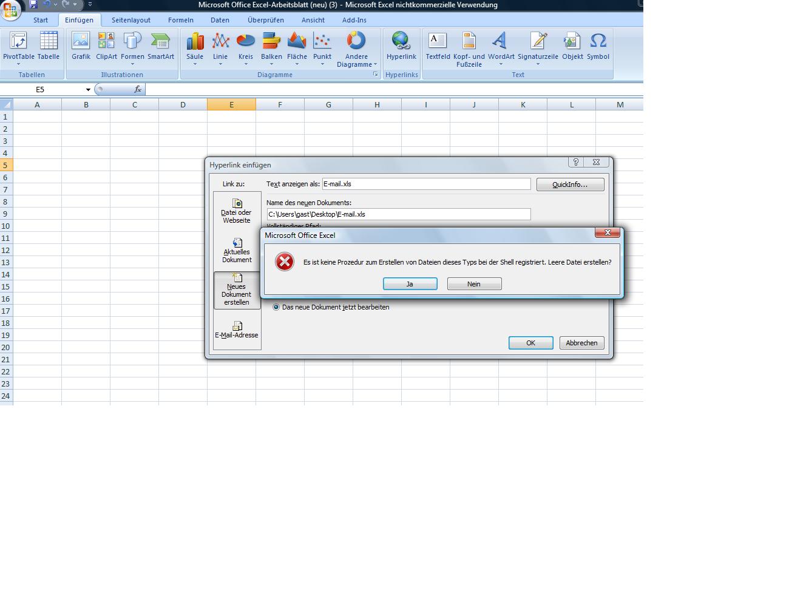This screenshot has width=789, height=602.
Task: Insert a Linie line chart
Action: click(x=220, y=49)
